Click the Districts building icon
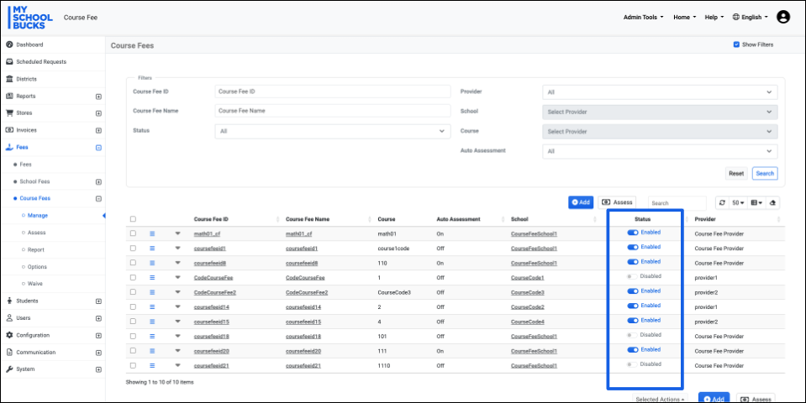Image resolution: width=806 pixels, height=403 pixels. (x=9, y=79)
